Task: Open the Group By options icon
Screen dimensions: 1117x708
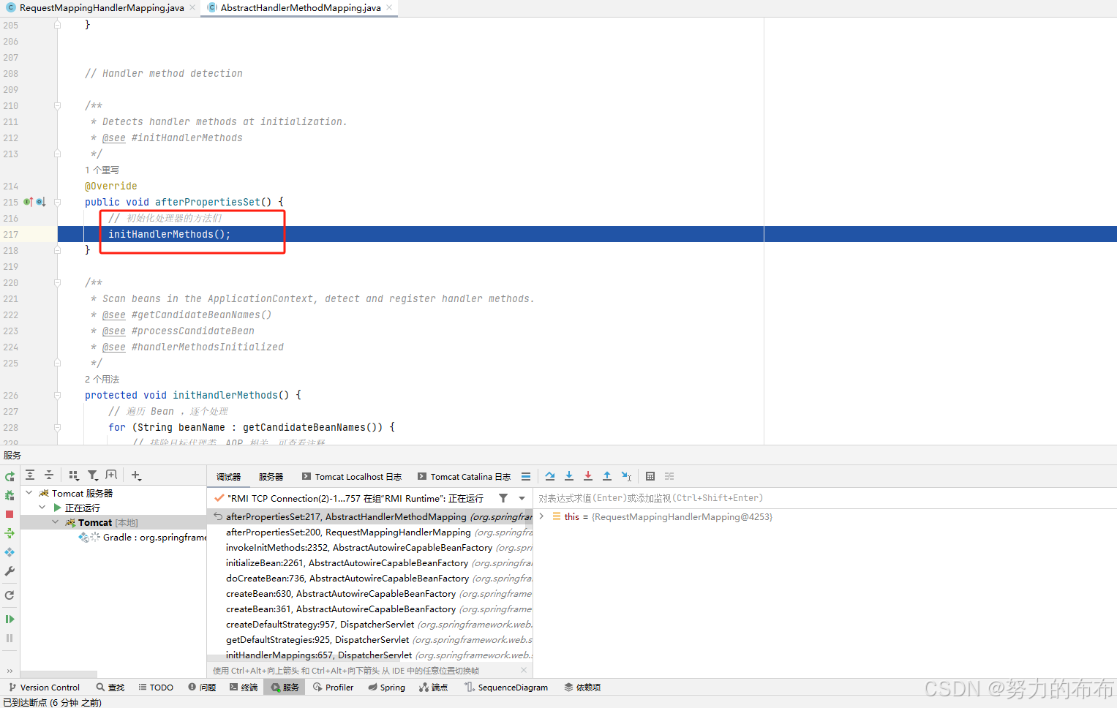Action: [x=74, y=475]
